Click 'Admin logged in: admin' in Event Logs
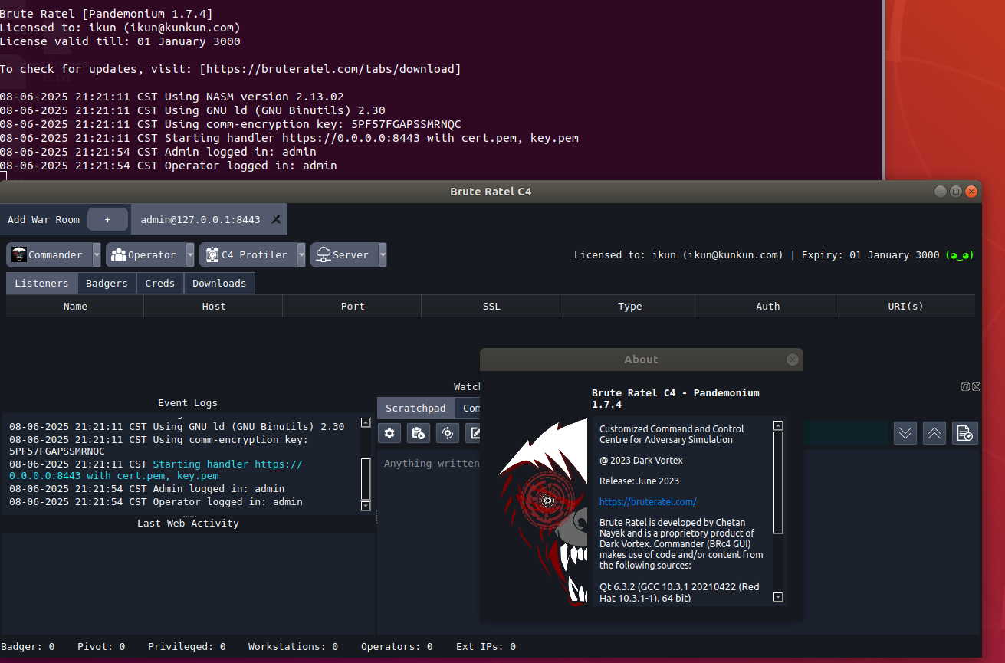This screenshot has height=663, width=1005. tap(147, 489)
